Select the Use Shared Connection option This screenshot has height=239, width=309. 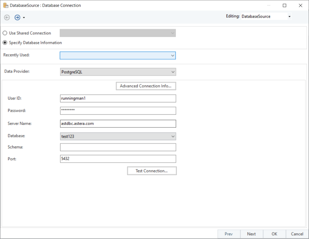click(x=4, y=33)
